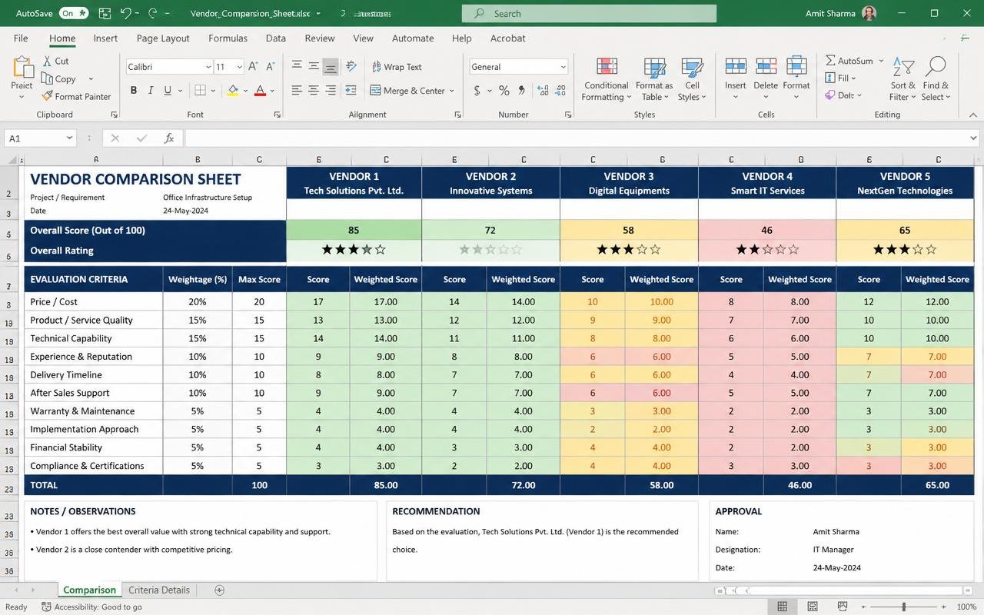Click the Insert Function fx icon
The image size is (984, 615).
tap(169, 138)
